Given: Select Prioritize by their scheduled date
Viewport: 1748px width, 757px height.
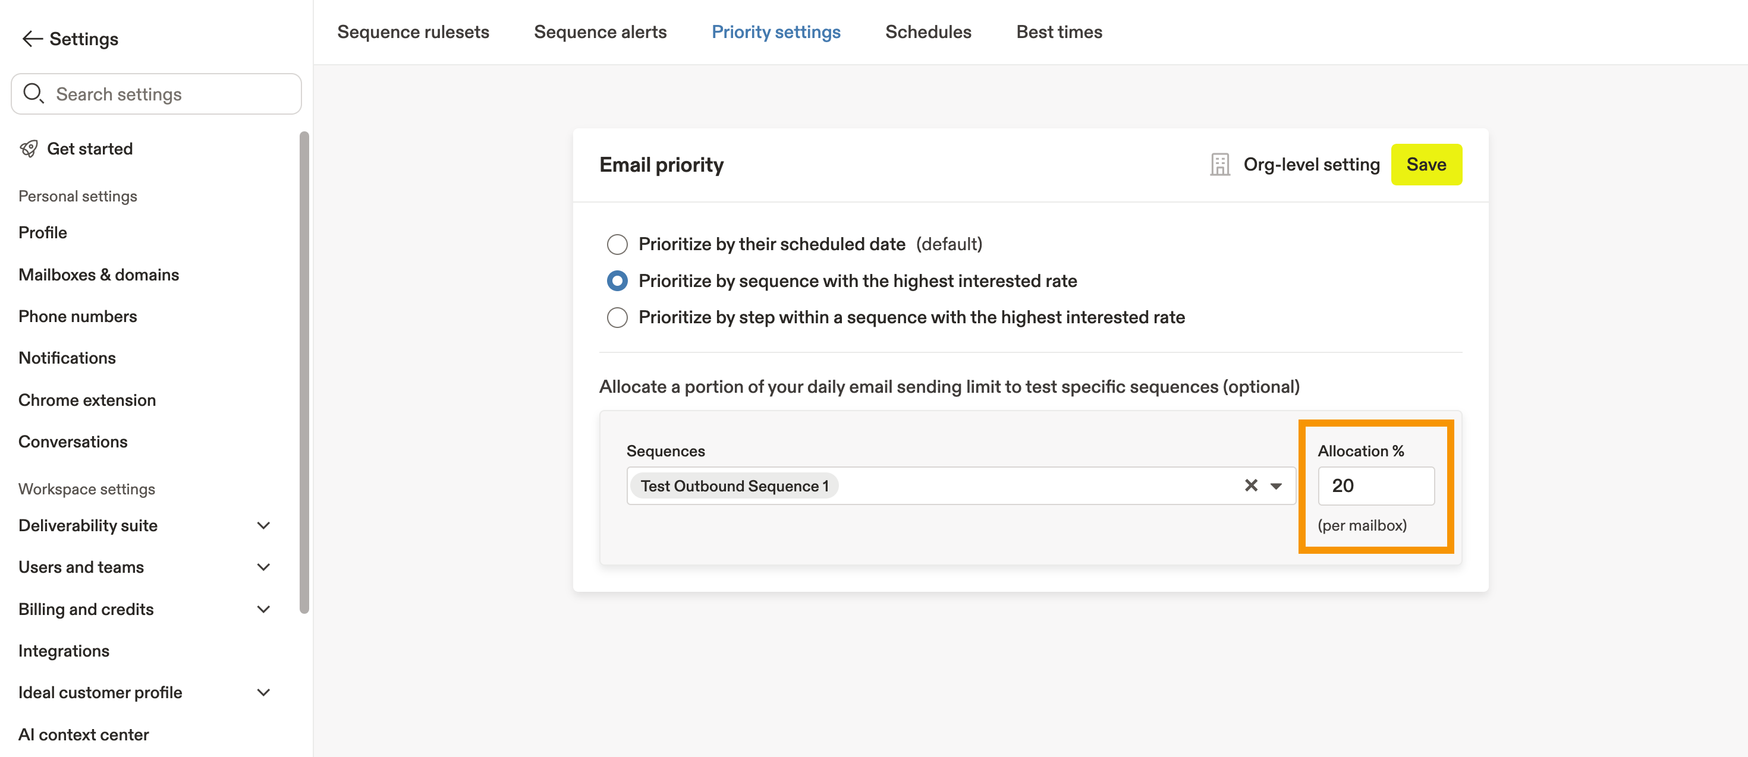Looking at the screenshot, I should (617, 244).
